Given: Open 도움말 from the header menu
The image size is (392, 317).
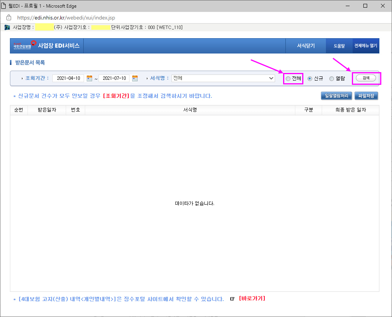Looking at the screenshot, I should coord(339,46).
